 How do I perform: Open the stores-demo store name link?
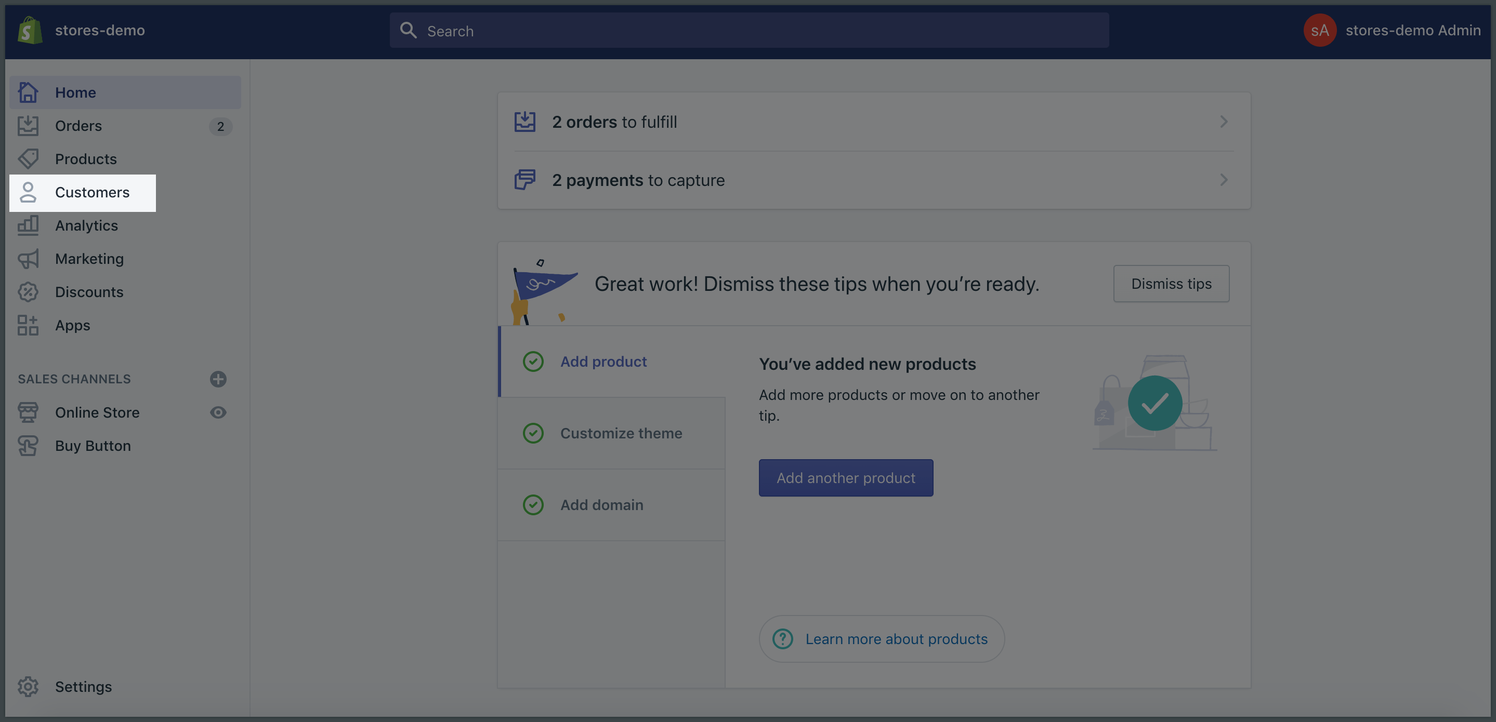100,30
